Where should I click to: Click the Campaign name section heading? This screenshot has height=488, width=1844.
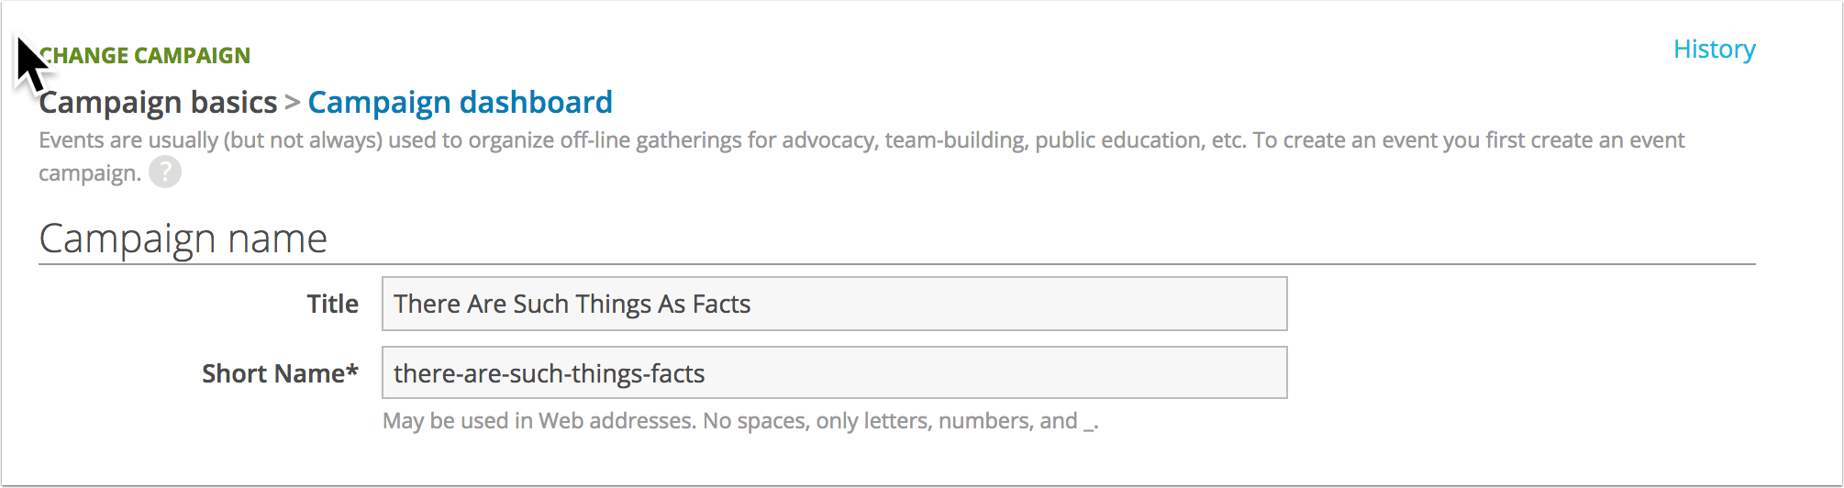pyautogui.click(x=183, y=238)
